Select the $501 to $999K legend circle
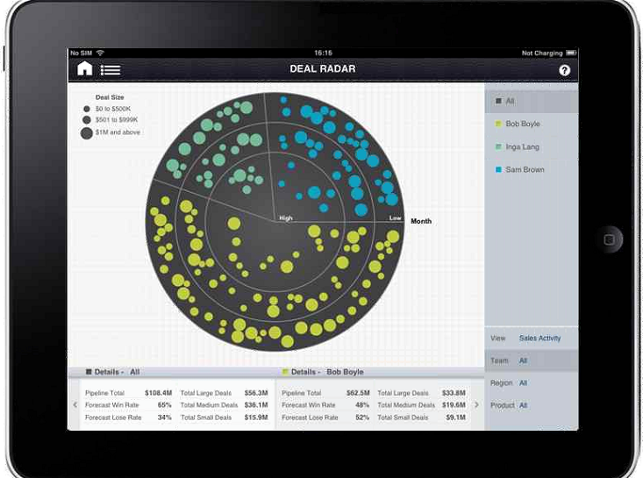The image size is (643, 478). (x=87, y=120)
